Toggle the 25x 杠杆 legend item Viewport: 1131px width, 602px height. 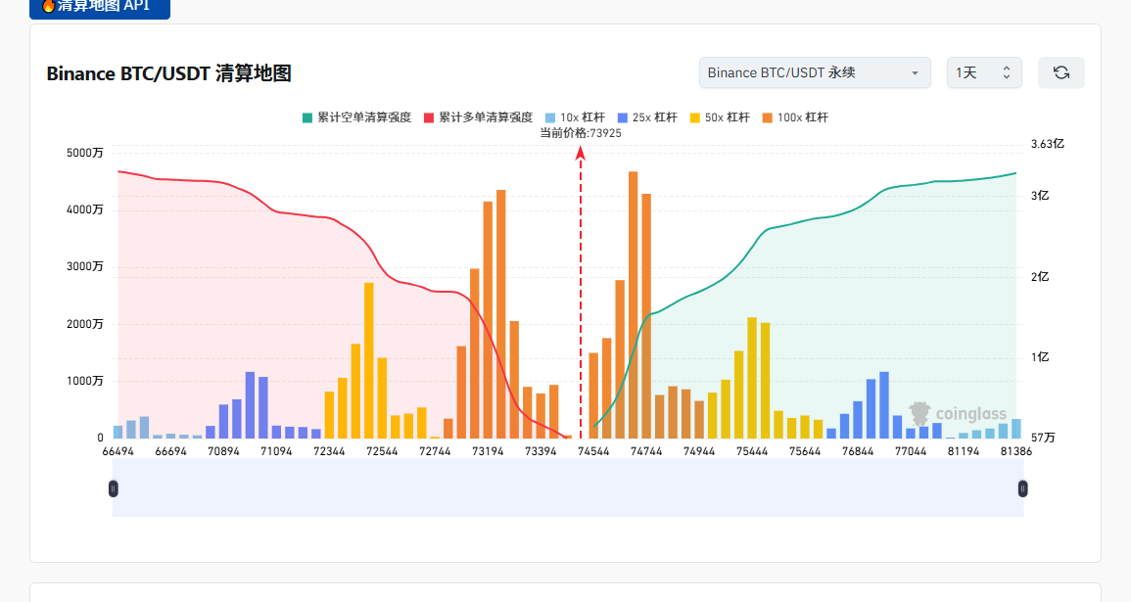(x=647, y=117)
